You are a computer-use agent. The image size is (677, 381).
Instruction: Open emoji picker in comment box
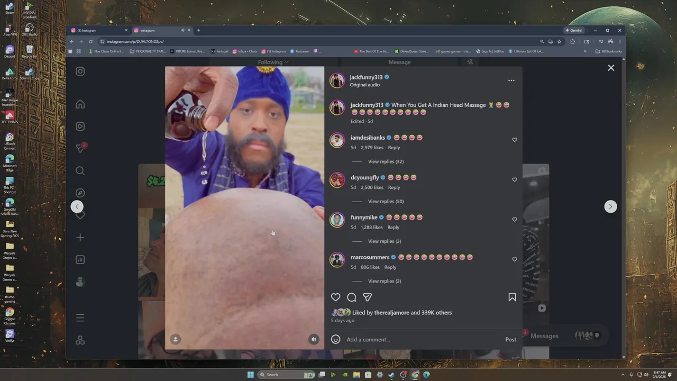(335, 339)
